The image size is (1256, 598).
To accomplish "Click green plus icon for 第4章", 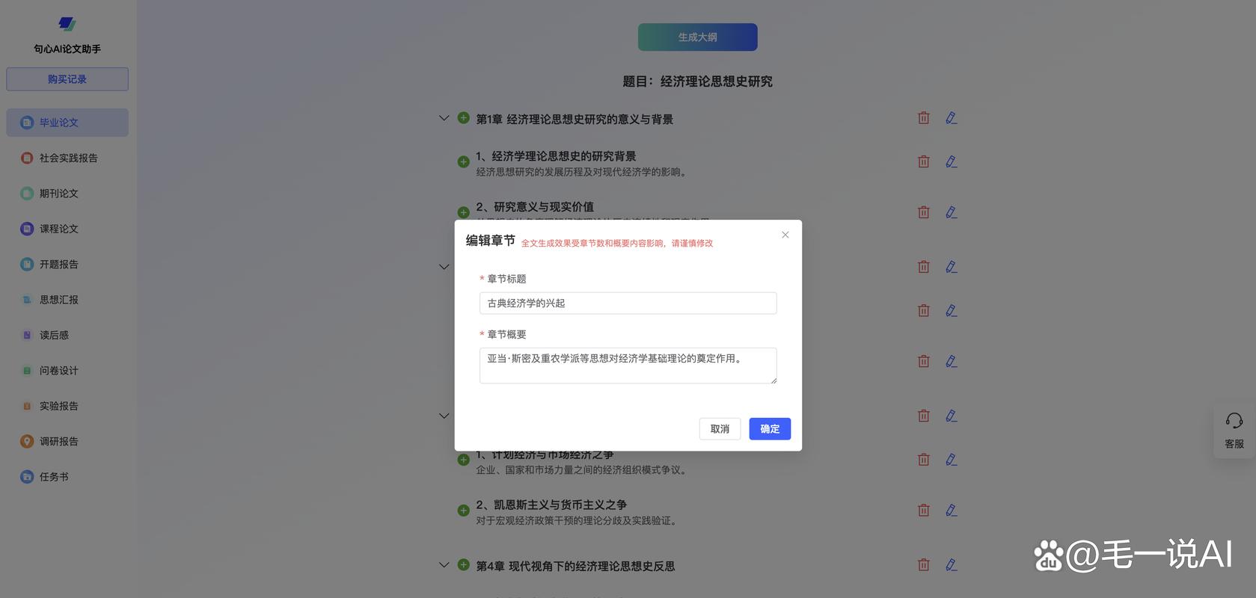I will point(463,565).
